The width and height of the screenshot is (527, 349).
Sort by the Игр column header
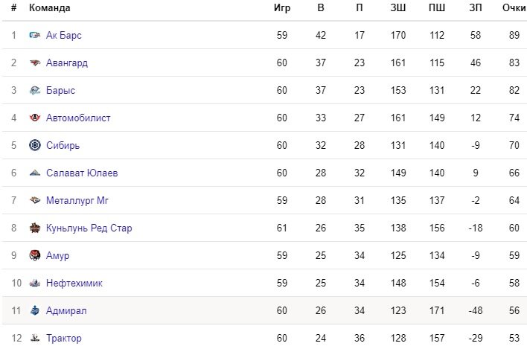pos(282,7)
